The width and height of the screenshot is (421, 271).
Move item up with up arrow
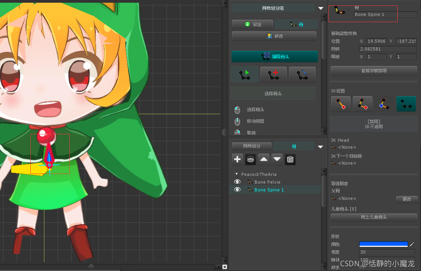click(264, 159)
